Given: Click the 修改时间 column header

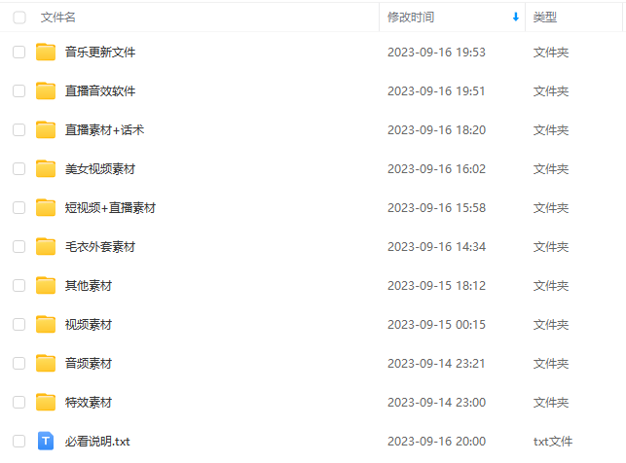Looking at the screenshot, I should pos(411,18).
